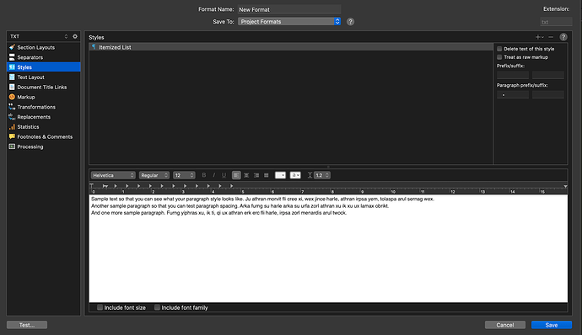Open help next to Save To
This screenshot has width=582, height=335.
(350, 22)
